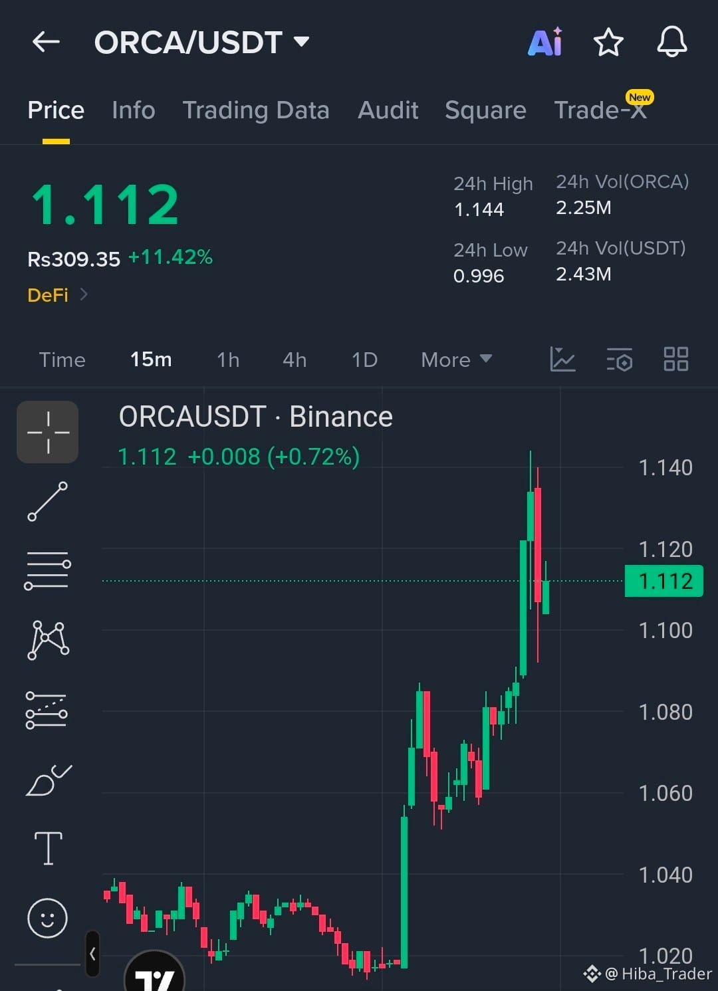Screen dimensions: 718x991
Task: Open the emoji sticker tool
Action: [47, 918]
